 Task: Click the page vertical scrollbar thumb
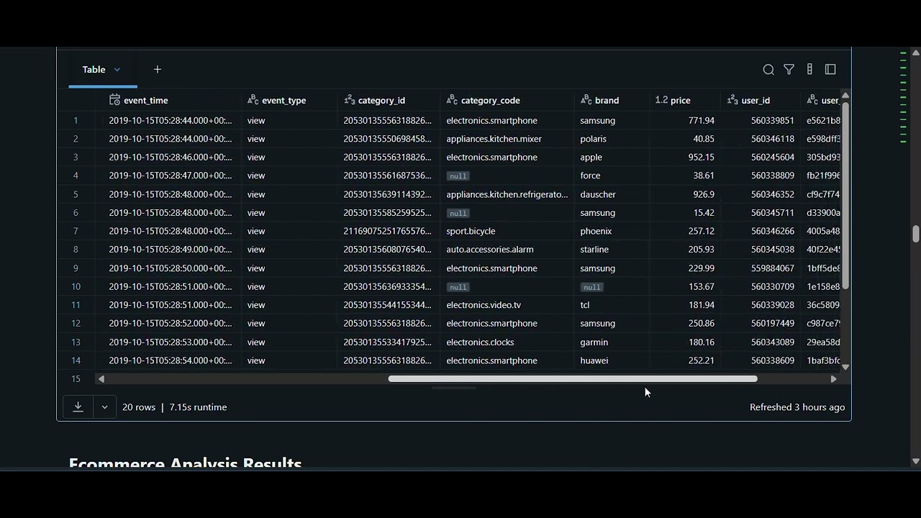[916, 235]
